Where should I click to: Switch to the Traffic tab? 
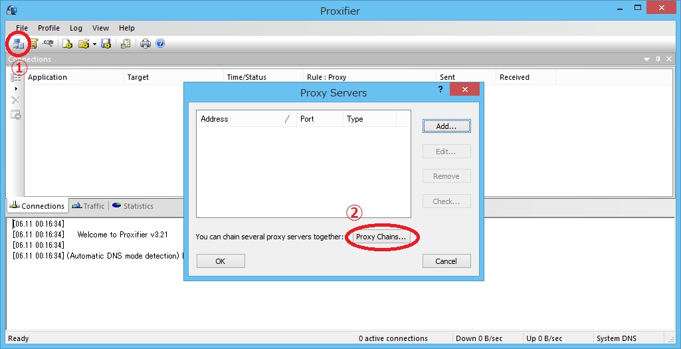(88, 206)
